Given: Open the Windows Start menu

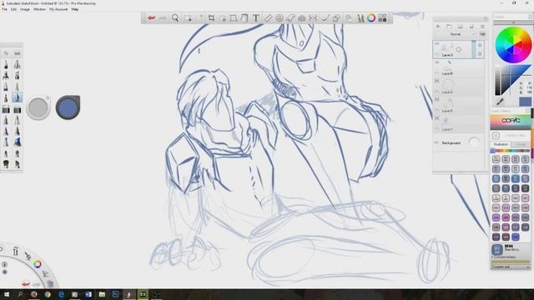Looking at the screenshot, I should point(7,294).
